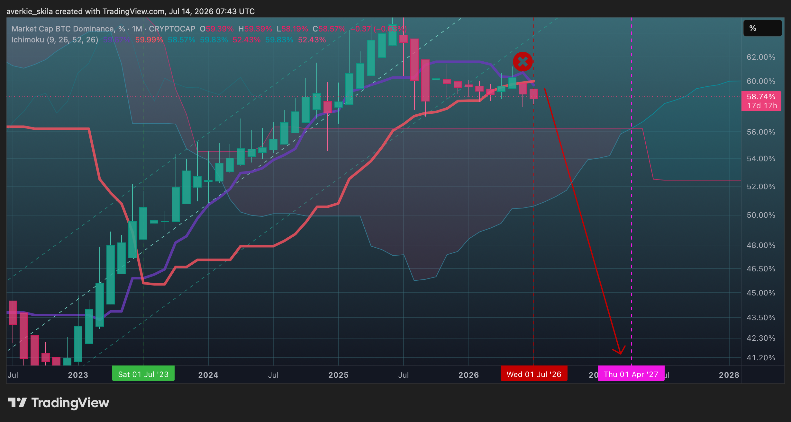The image size is (791, 422).
Task: Click the 41.20% price axis label
Action: (x=761, y=358)
